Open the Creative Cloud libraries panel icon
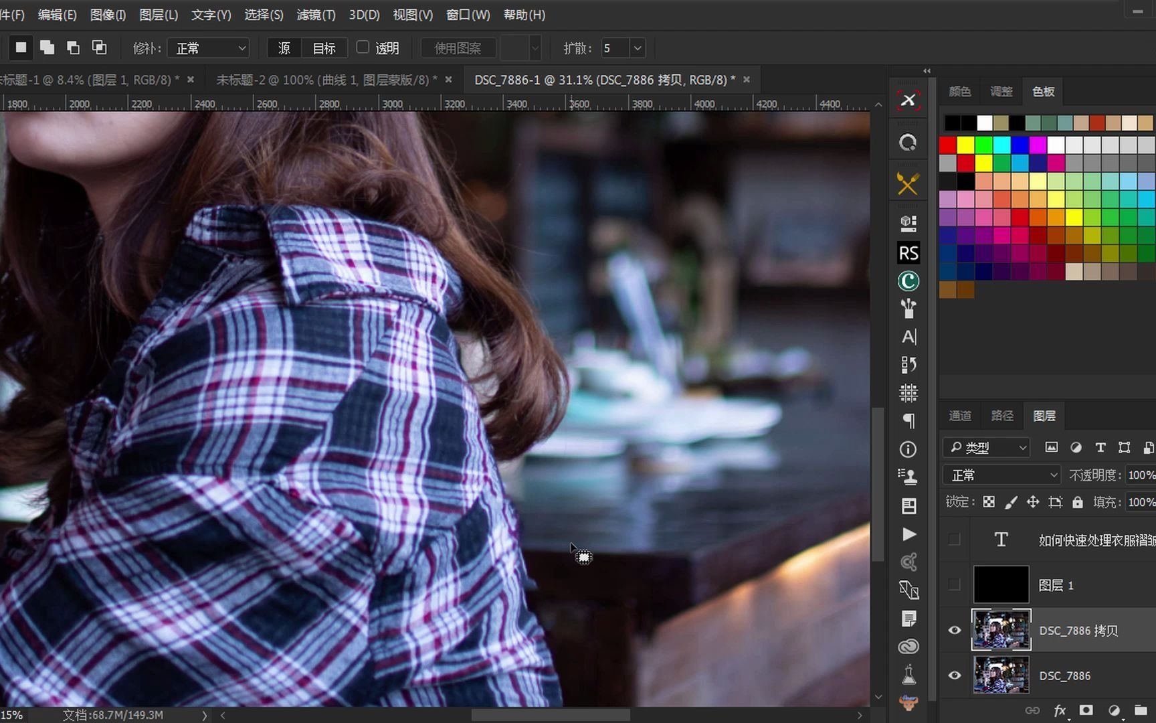 click(x=908, y=646)
